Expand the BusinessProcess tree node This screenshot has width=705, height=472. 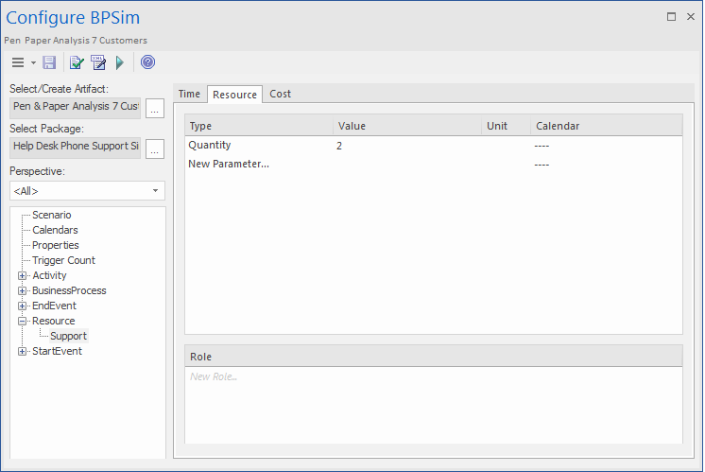click(23, 291)
